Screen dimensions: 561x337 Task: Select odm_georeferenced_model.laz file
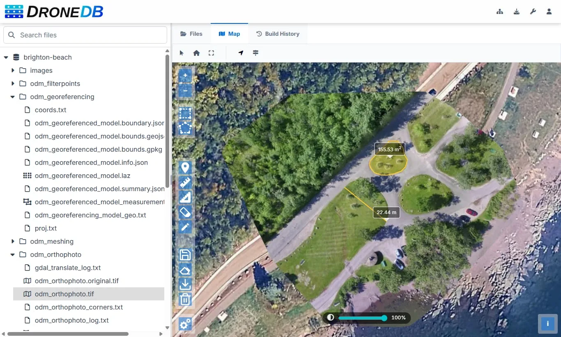[x=83, y=176]
